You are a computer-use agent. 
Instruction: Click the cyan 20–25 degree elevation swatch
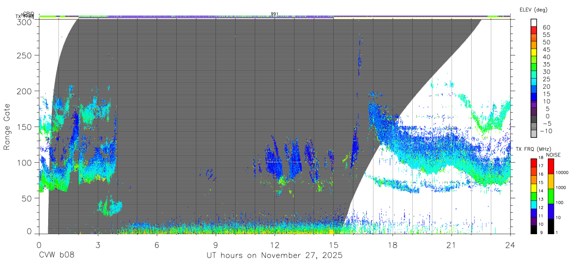534,82
